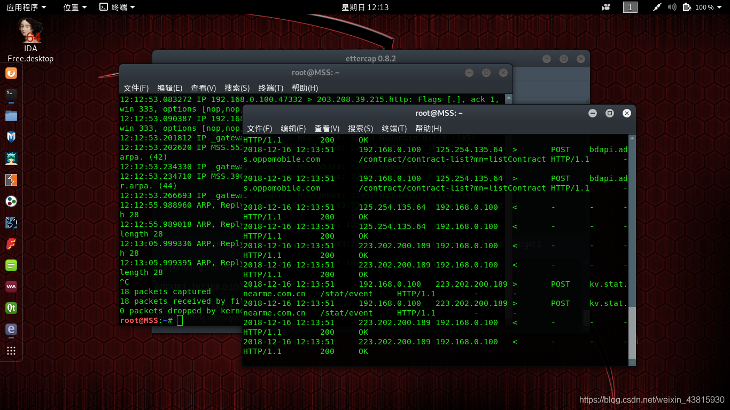730x410 pixels.
Task: Click front terminal scrollbar up arrow
Action: tap(632, 138)
